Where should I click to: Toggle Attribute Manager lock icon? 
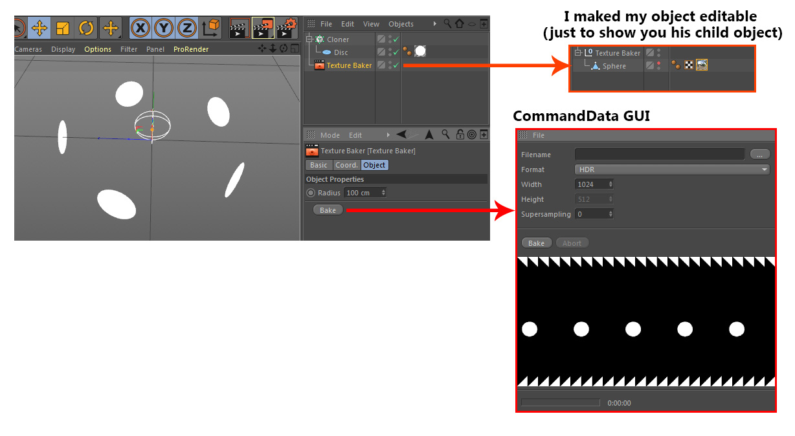460,135
